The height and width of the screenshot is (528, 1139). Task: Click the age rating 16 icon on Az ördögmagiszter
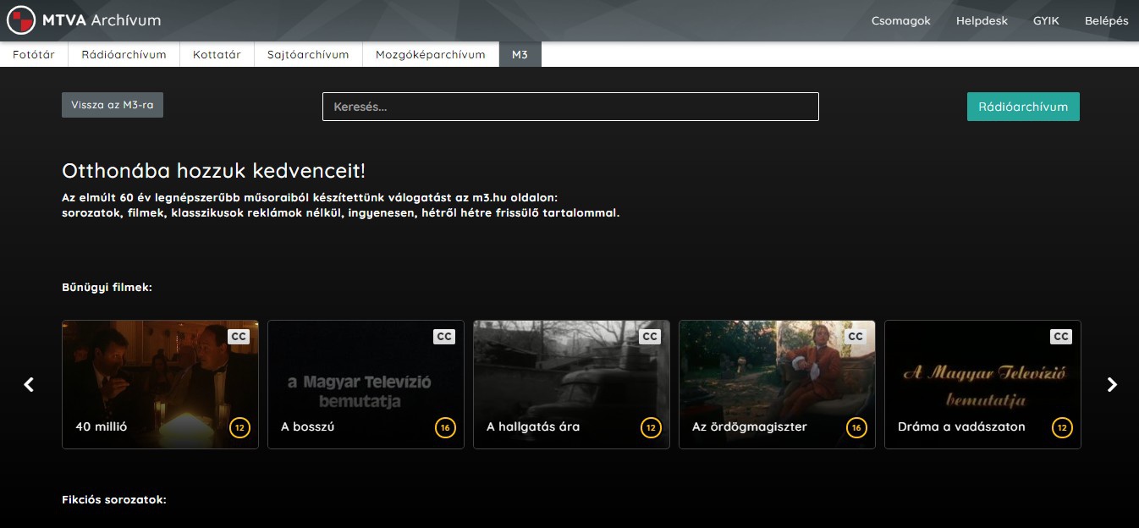(x=856, y=428)
